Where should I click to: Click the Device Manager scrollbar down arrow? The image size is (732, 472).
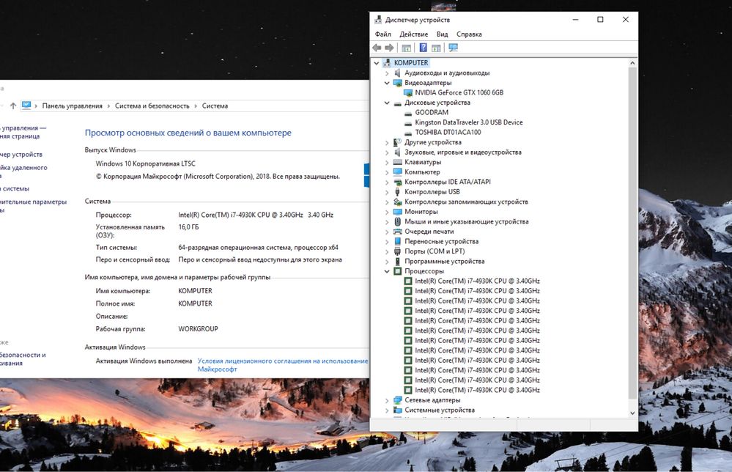click(x=632, y=413)
